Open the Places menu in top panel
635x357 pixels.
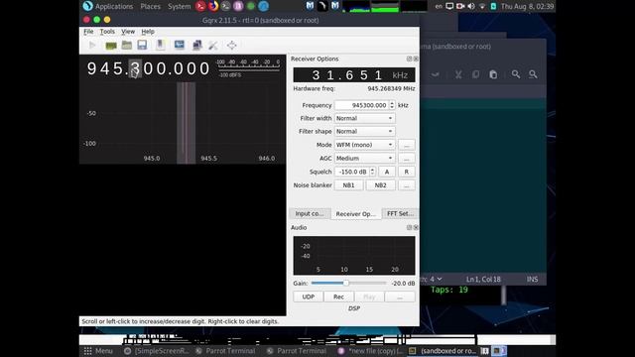pyautogui.click(x=150, y=6)
